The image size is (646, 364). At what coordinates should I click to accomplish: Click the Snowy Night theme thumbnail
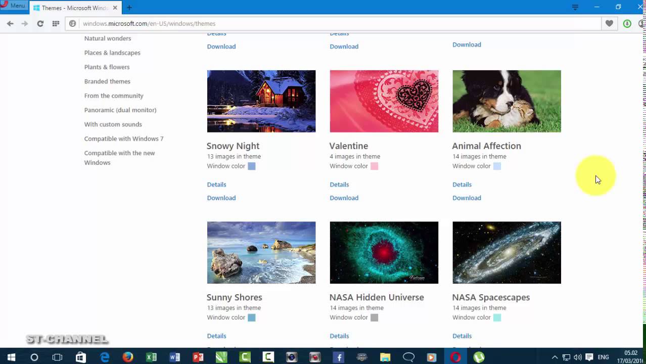pyautogui.click(x=261, y=101)
